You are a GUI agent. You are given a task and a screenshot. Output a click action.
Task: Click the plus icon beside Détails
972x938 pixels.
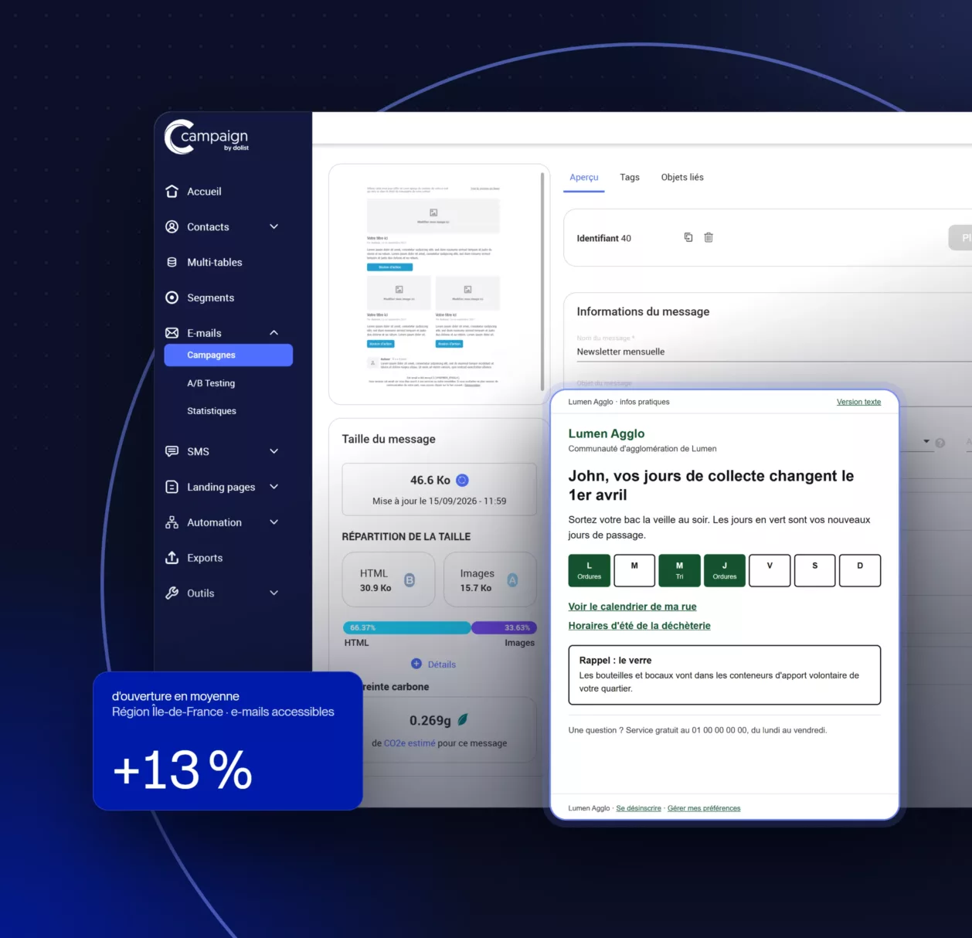416,664
